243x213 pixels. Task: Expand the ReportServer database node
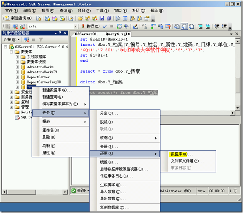(x=17, y=77)
